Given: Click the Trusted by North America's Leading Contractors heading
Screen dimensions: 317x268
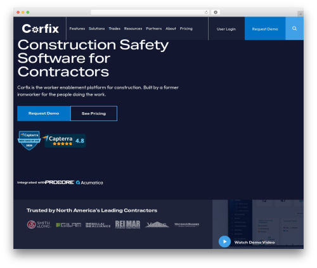Looking at the screenshot, I should (92, 210).
